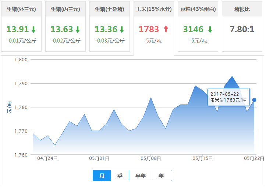266x187 pixels.
Task: Click the 13.63 price value
Action: pyautogui.click(x=62, y=29)
